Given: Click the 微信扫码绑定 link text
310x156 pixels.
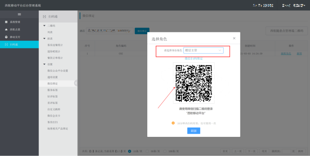Looking at the screenshot, I should tap(194, 59).
